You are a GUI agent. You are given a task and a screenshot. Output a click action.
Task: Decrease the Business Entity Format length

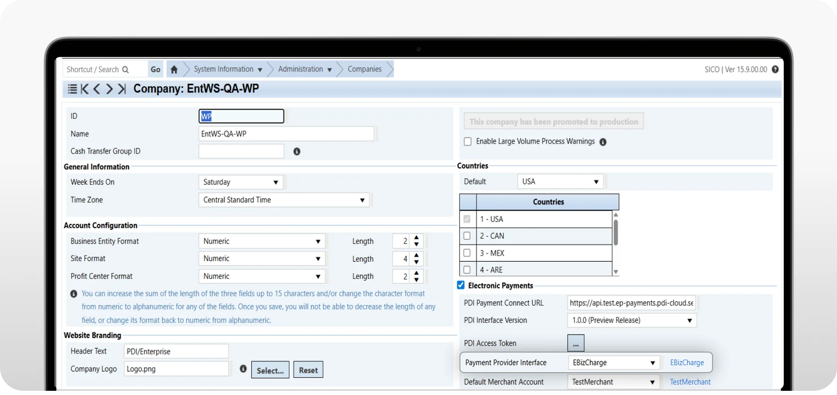coord(416,244)
